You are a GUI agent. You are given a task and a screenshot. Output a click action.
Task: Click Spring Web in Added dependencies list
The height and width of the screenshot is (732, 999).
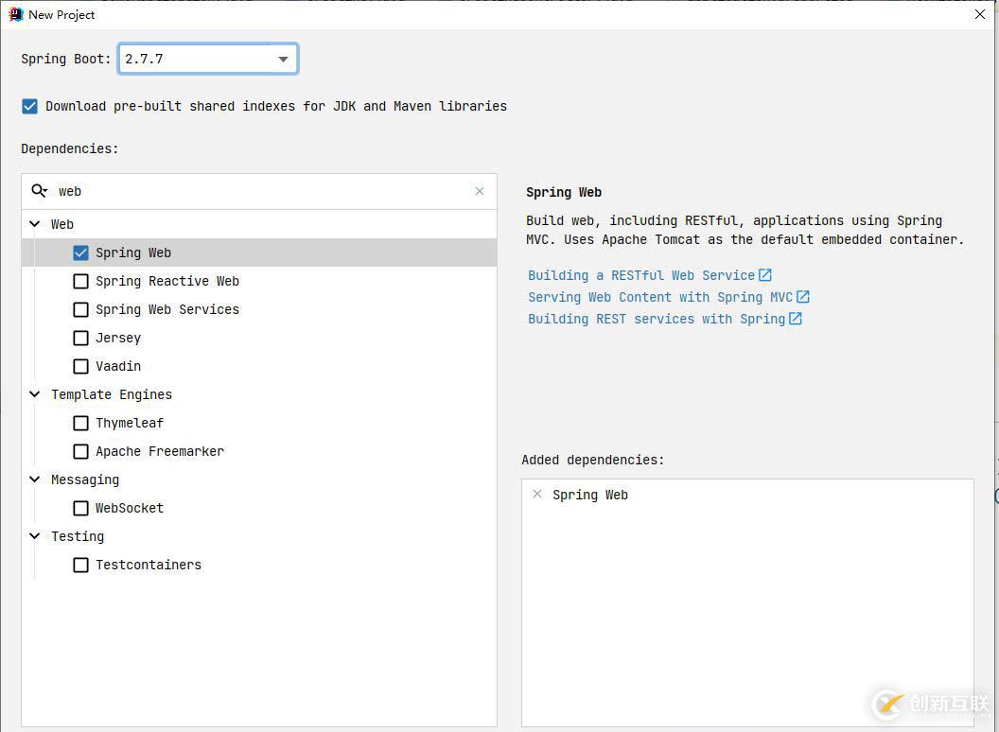(590, 495)
